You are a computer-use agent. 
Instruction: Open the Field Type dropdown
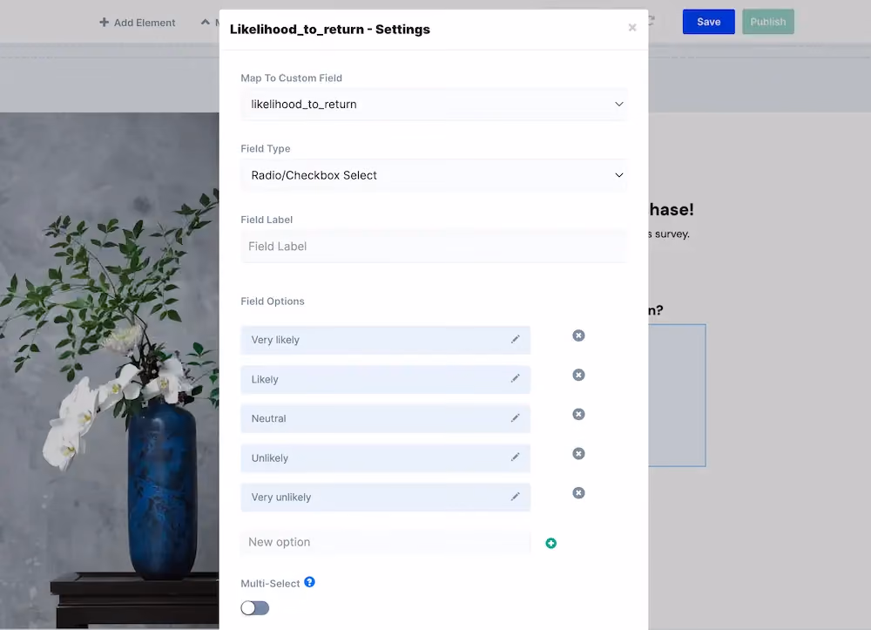point(435,175)
